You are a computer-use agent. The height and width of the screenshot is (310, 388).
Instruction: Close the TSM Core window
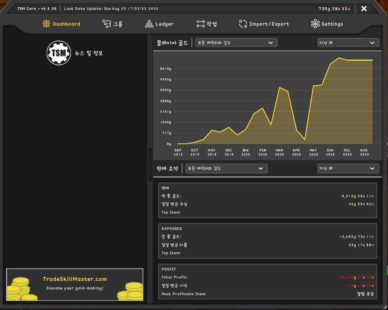[x=364, y=9]
